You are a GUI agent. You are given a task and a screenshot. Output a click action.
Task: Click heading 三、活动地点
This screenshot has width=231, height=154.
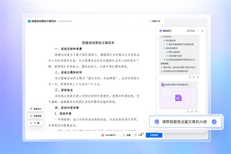(x=64, y=90)
